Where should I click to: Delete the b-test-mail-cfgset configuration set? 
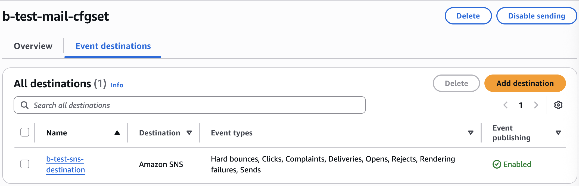468,16
